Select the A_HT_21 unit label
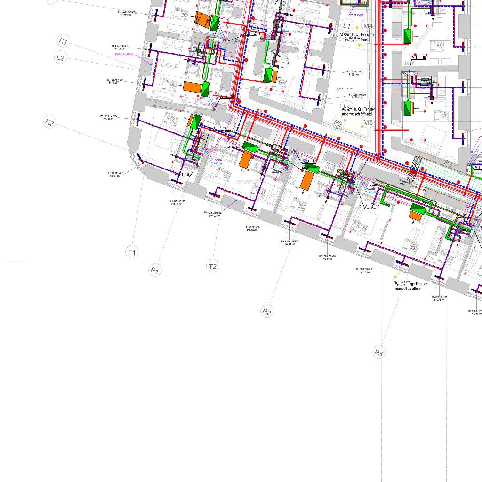The image size is (482, 482). 251,33
